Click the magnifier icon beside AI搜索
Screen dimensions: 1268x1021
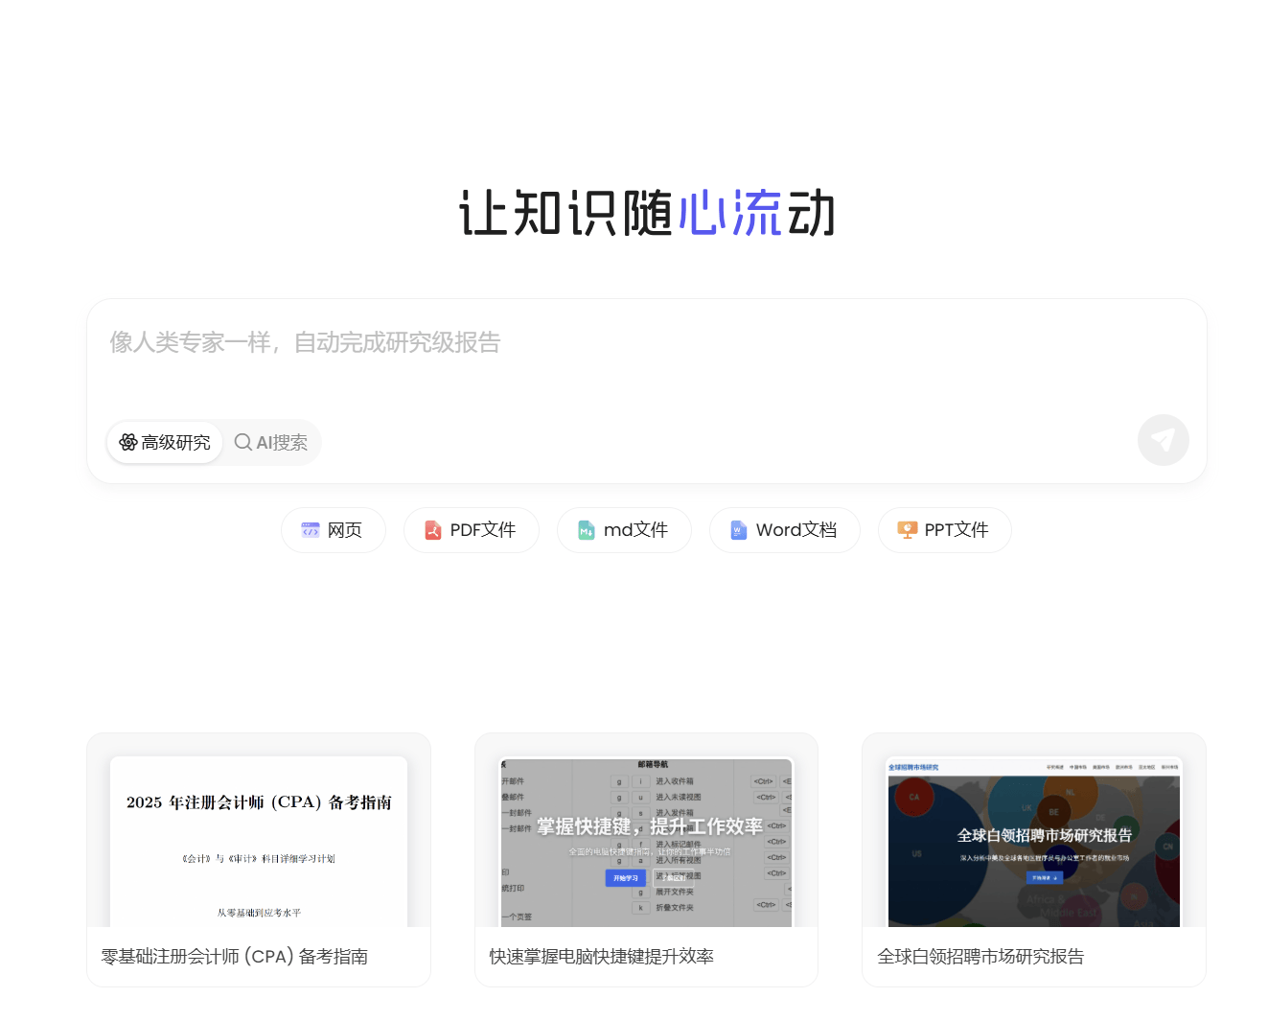coord(243,442)
